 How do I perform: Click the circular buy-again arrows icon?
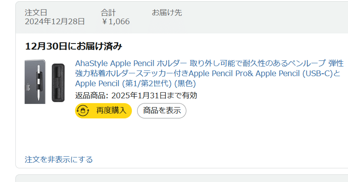(83, 110)
